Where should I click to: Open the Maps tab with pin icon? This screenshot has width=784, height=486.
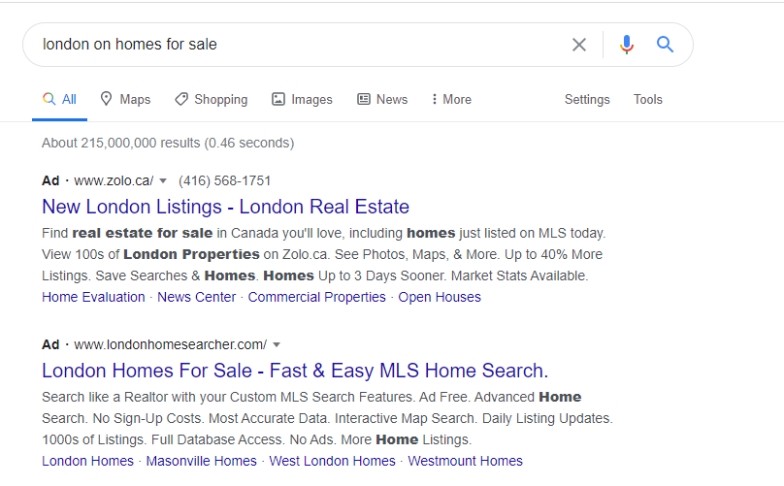point(125,99)
